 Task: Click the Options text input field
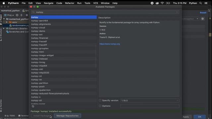[x=150, y=106]
